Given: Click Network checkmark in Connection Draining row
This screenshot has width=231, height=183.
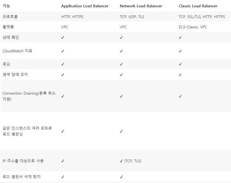Looking at the screenshot, I should point(121,96).
